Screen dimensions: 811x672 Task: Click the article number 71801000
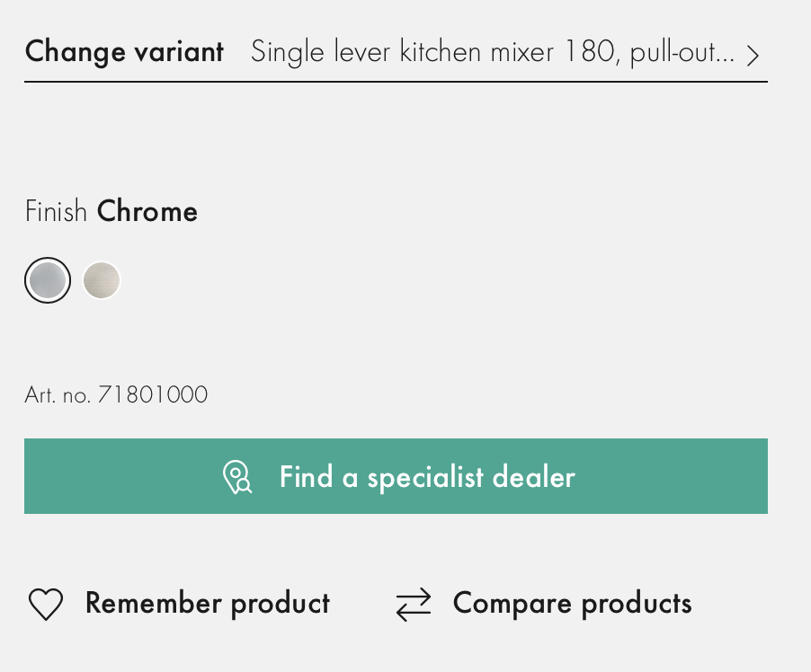pyautogui.click(x=153, y=394)
